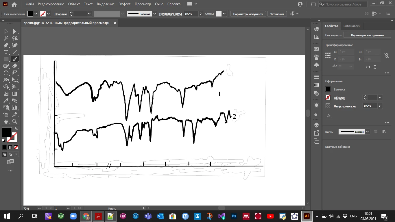Open brush definition 'Базовая' dropdown in control bar

click(x=155, y=14)
